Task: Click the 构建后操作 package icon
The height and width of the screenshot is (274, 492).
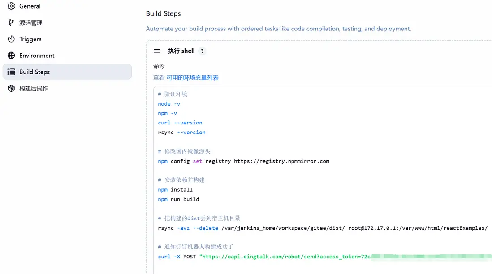Action: coord(11,89)
